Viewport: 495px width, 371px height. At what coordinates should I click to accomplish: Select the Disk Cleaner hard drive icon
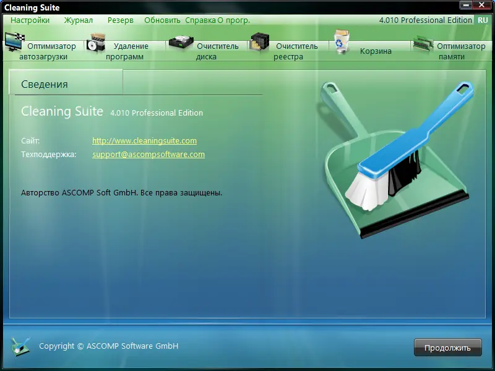[181, 42]
